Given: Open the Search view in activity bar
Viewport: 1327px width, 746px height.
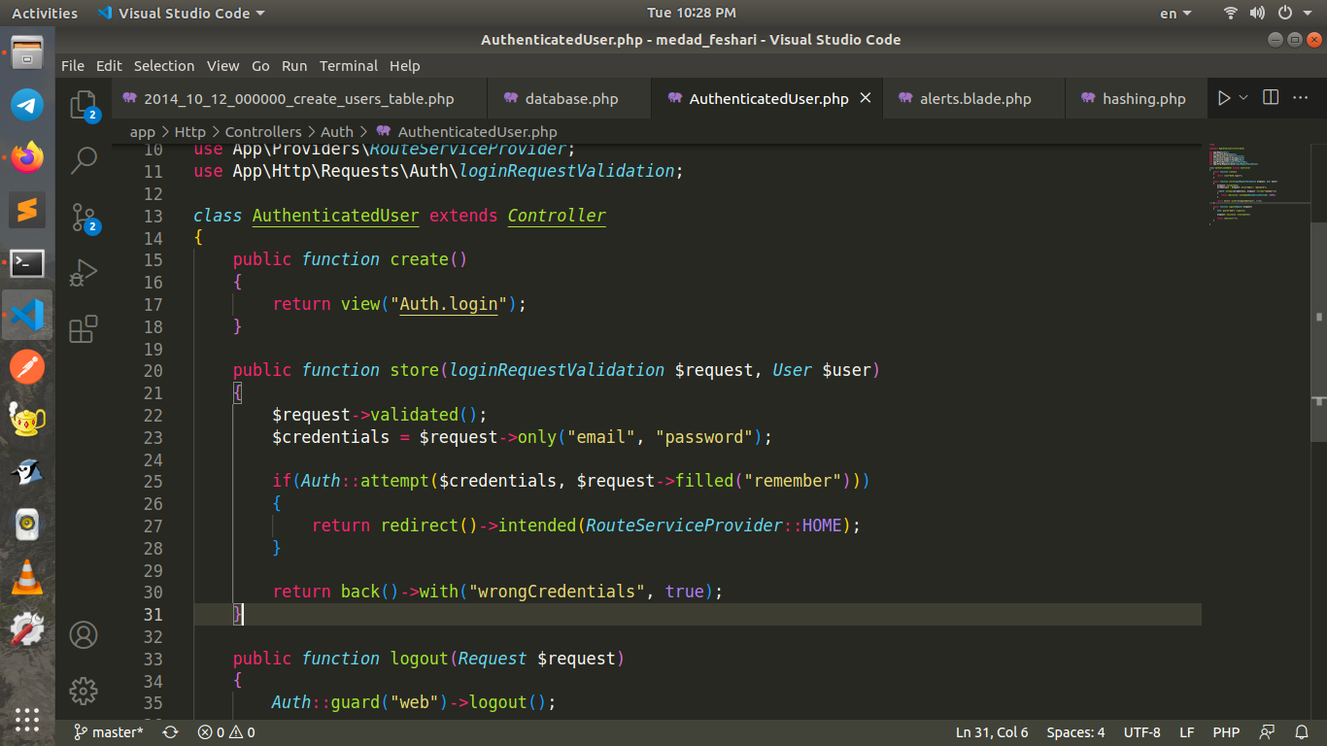Looking at the screenshot, I should point(84,160).
